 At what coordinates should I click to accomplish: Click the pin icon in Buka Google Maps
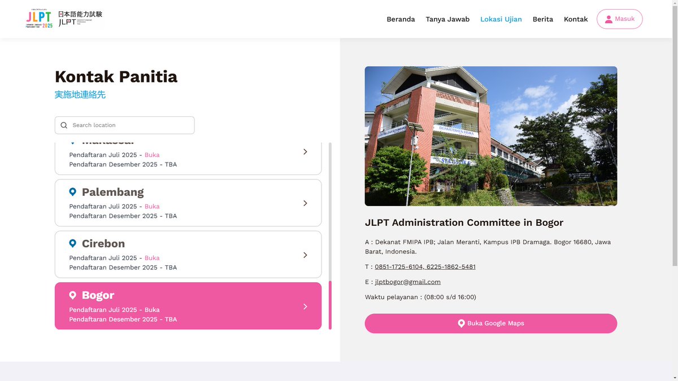[461, 323]
